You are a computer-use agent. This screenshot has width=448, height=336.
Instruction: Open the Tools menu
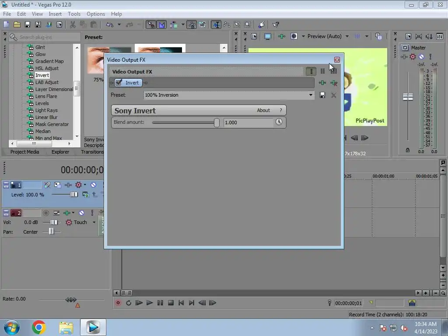[74, 14]
